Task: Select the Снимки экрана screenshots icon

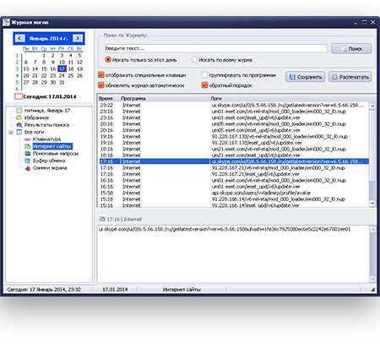Action: (28, 168)
